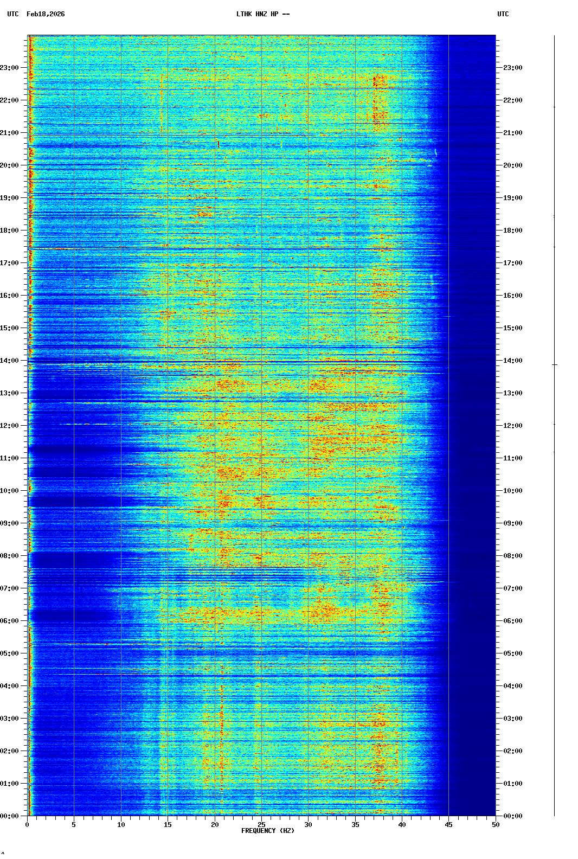
Task: Click the FREQUENCY (HZ) axis label
Action: click(x=267, y=831)
